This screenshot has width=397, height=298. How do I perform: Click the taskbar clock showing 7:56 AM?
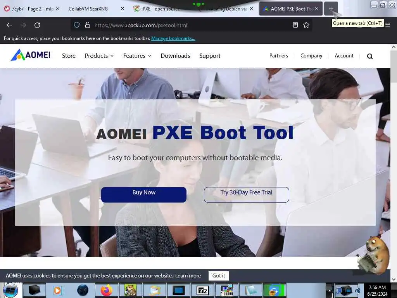pyautogui.click(x=377, y=291)
